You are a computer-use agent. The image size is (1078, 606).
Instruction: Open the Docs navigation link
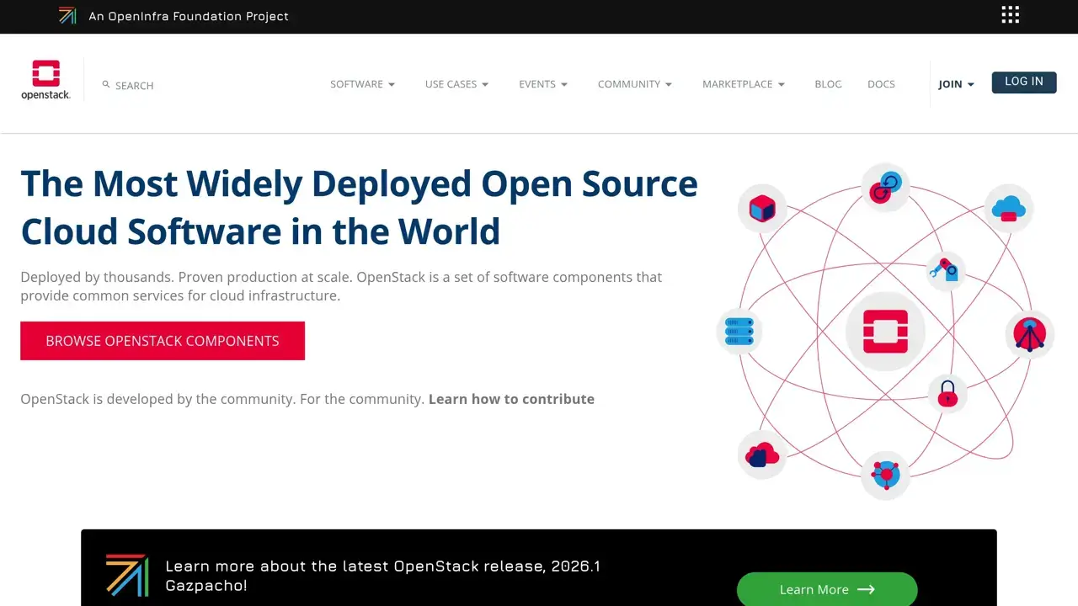pyautogui.click(x=881, y=84)
